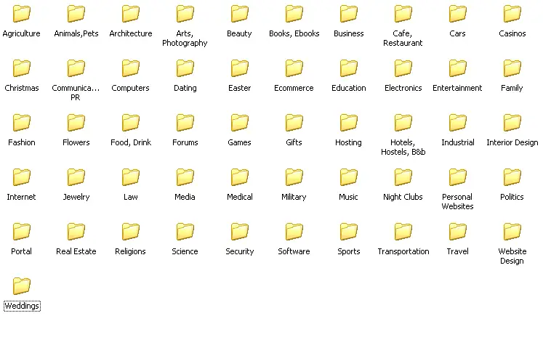
Task: Pick the Electronics folder icon
Action: click(x=403, y=68)
